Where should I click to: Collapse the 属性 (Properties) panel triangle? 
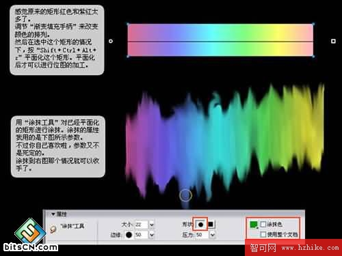pyautogui.click(x=53, y=214)
